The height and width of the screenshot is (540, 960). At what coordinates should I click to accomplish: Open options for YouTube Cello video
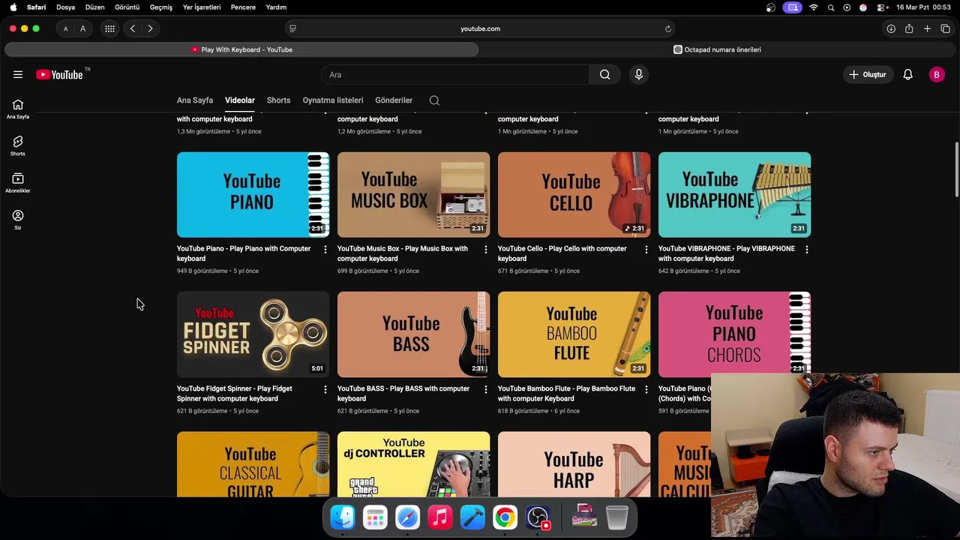646,249
